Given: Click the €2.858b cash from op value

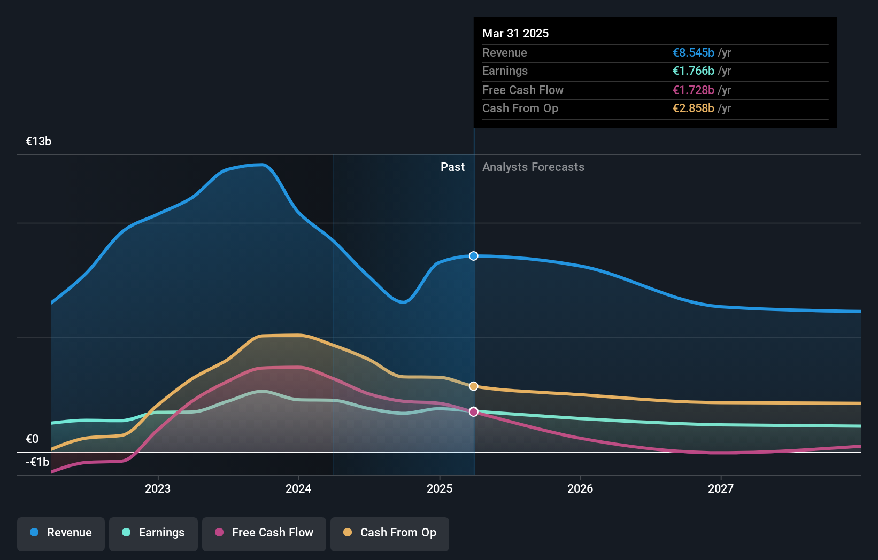Looking at the screenshot, I should [694, 108].
